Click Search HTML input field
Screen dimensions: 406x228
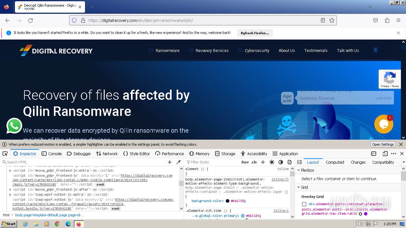pos(82,162)
